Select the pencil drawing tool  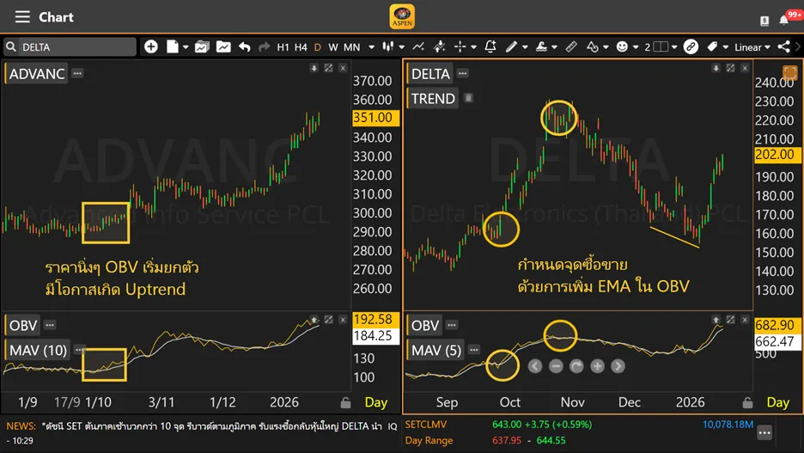point(513,47)
